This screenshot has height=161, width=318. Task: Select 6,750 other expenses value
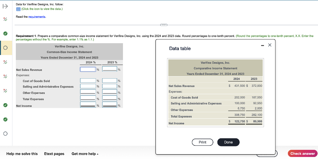(x=241, y=108)
